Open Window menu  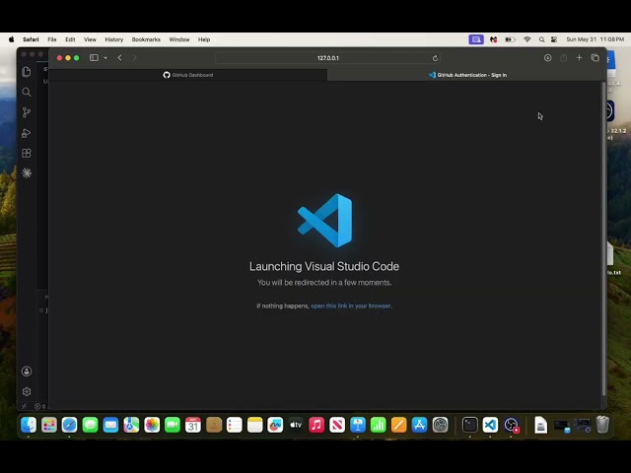pyautogui.click(x=179, y=39)
